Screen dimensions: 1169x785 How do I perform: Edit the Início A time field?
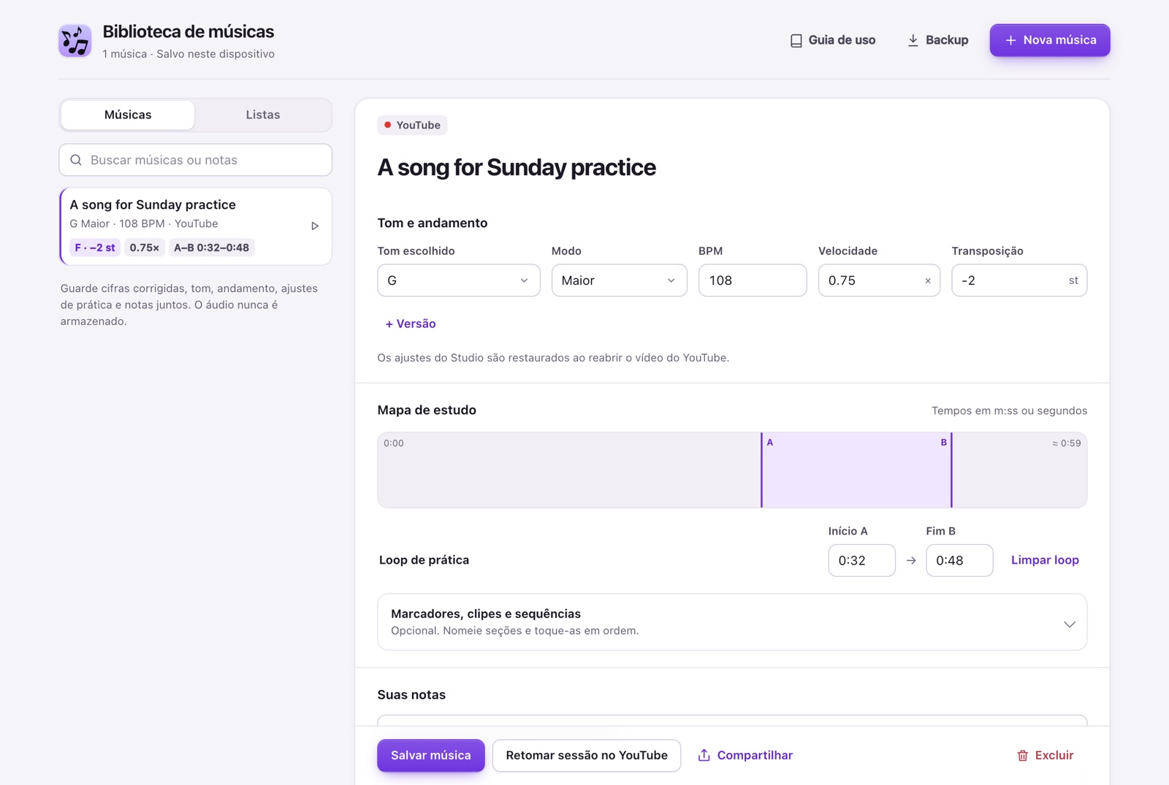[x=861, y=560]
